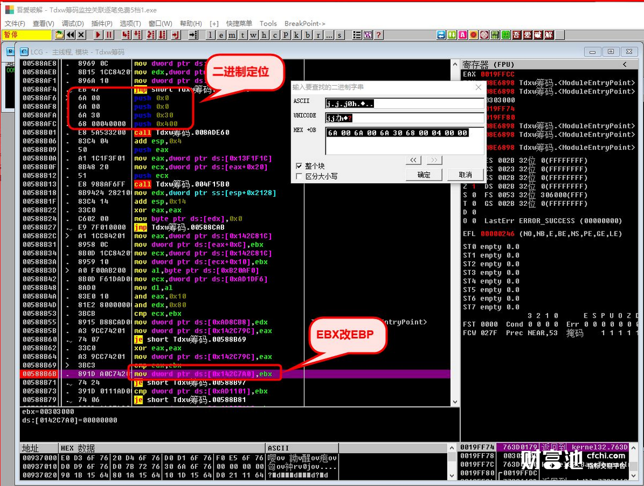The height and width of the screenshot is (486, 644).
Task: Click the '>>' next button in dialog
Action: (434, 160)
